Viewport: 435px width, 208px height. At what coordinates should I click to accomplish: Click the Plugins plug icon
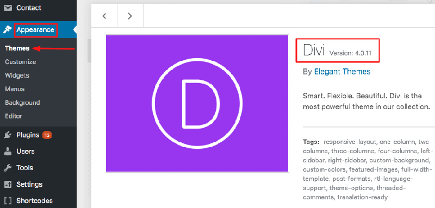[x=8, y=135]
